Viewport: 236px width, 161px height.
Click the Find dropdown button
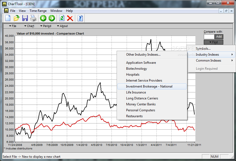click(214, 42)
